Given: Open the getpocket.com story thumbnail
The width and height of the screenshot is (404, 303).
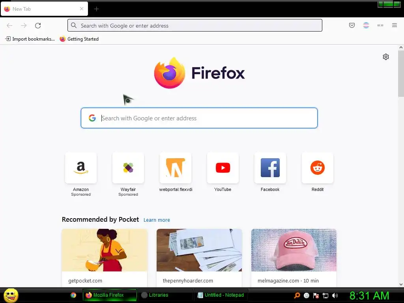Looking at the screenshot, I should (x=104, y=250).
